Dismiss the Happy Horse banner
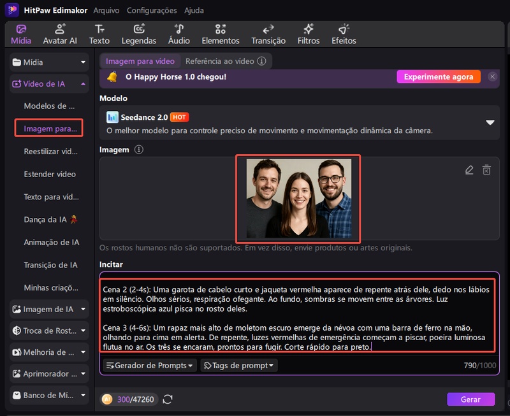 point(492,76)
